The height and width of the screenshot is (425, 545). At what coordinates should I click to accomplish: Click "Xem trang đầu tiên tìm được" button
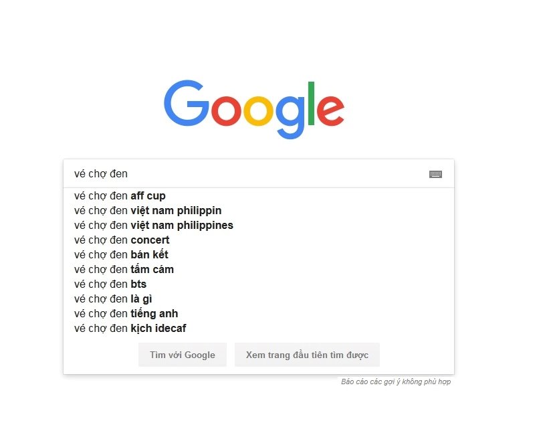click(x=306, y=355)
